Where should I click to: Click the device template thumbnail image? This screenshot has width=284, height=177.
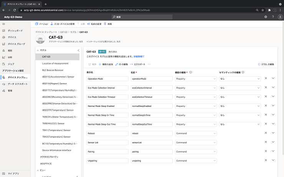[40, 39]
